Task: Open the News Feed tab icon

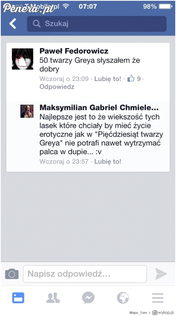Action: coord(18,298)
